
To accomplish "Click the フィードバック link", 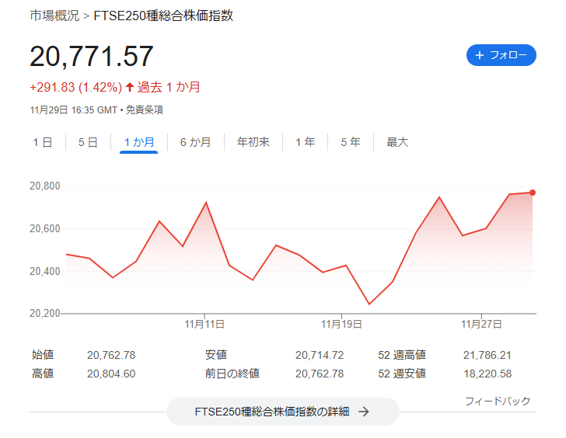I will click(x=498, y=401).
